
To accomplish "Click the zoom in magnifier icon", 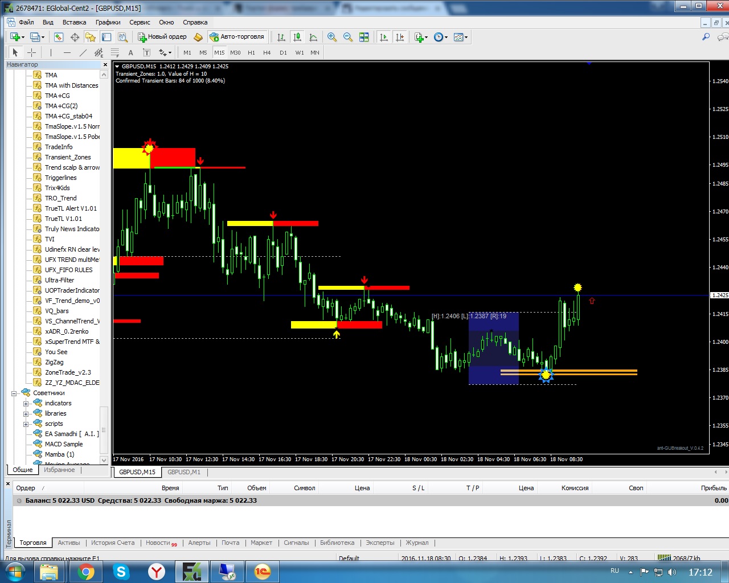I will click(332, 37).
